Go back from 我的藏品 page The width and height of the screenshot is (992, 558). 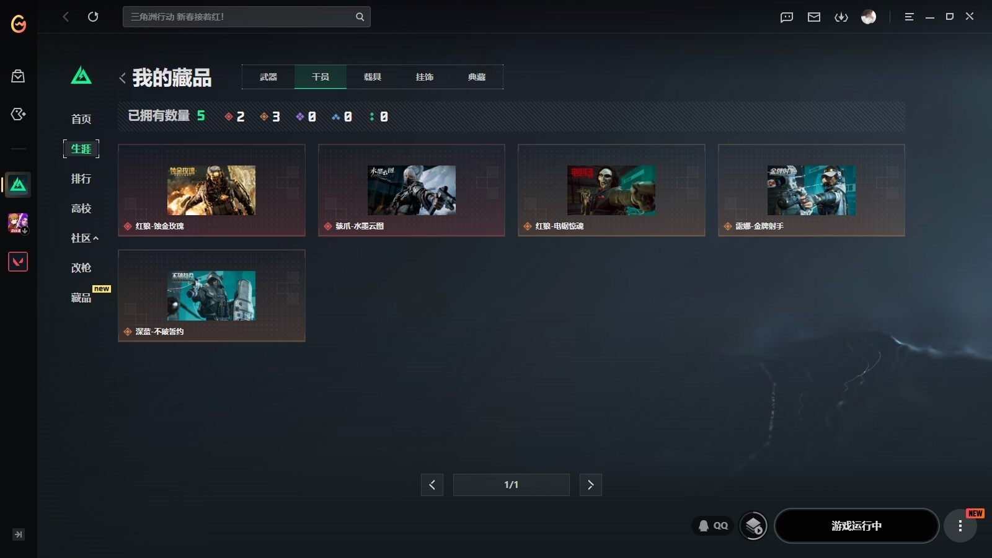coord(122,77)
